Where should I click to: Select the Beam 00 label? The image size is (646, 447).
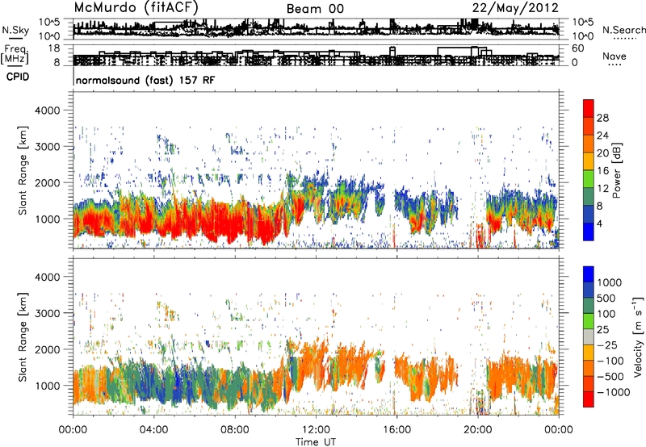click(x=315, y=9)
